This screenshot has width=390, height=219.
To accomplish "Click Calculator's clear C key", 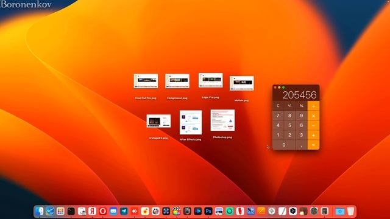I will click(x=278, y=106).
